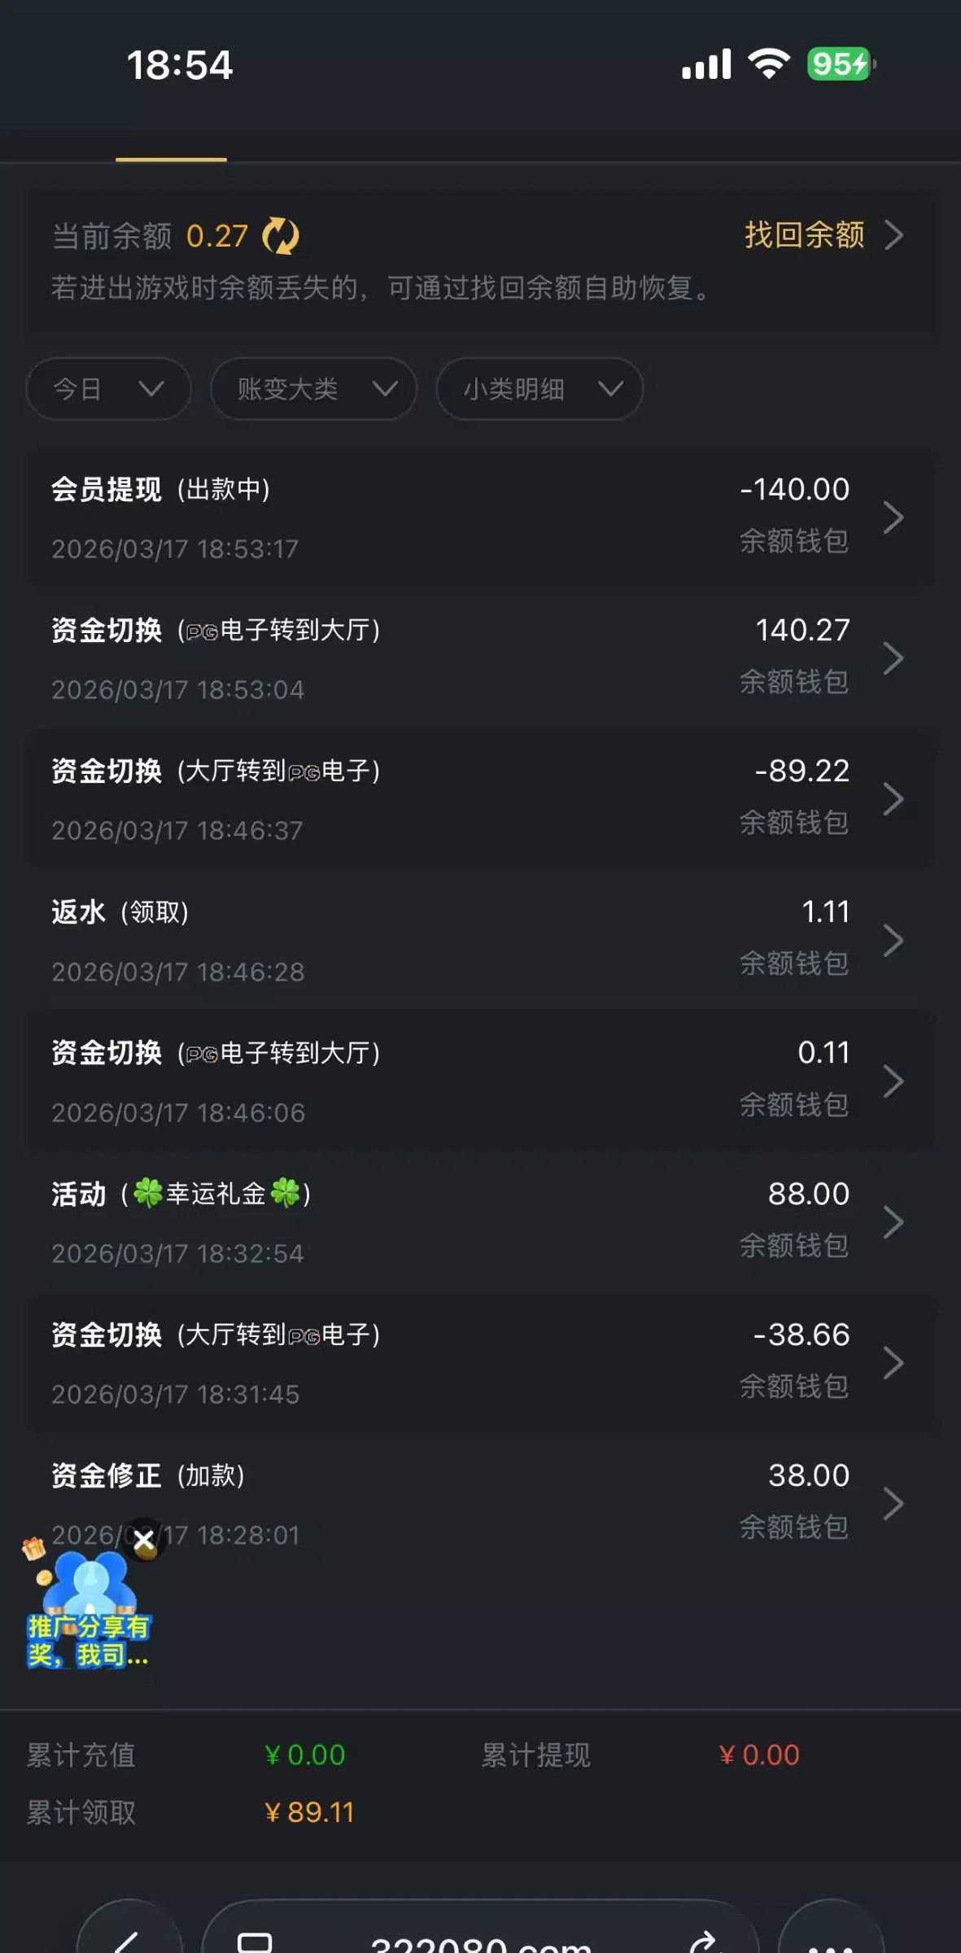Tap the battery indicator in status bar
The width and height of the screenshot is (961, 1953).
(x=841, y=63)
